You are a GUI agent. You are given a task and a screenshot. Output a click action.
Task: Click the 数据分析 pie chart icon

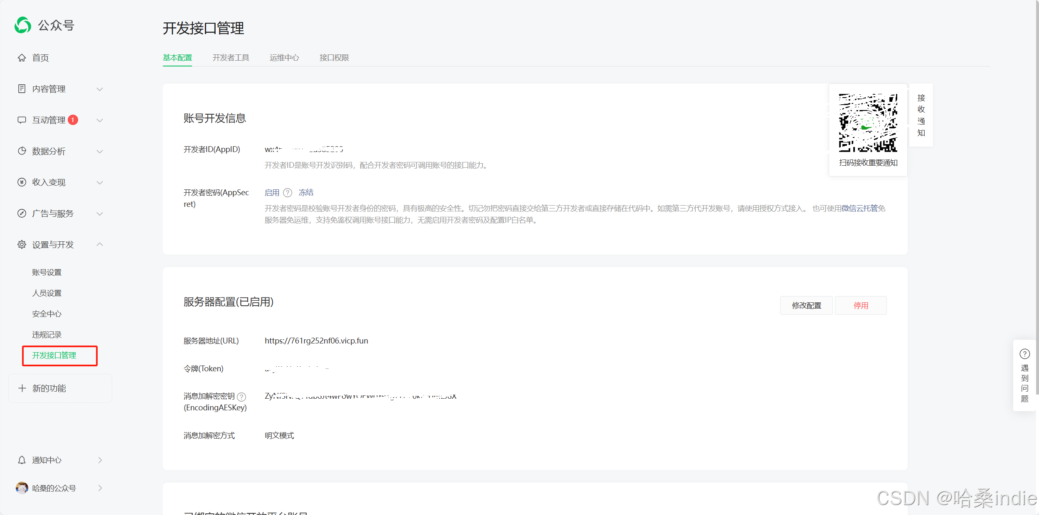pos(22,151)
